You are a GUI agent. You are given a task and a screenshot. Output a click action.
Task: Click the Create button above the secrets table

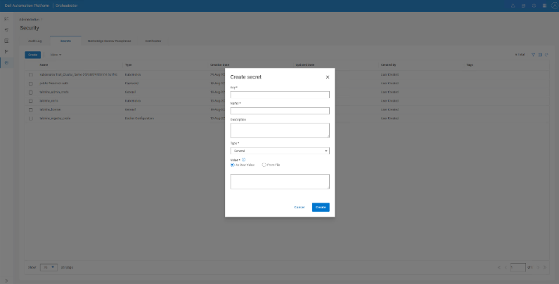(x=32, y=55)
